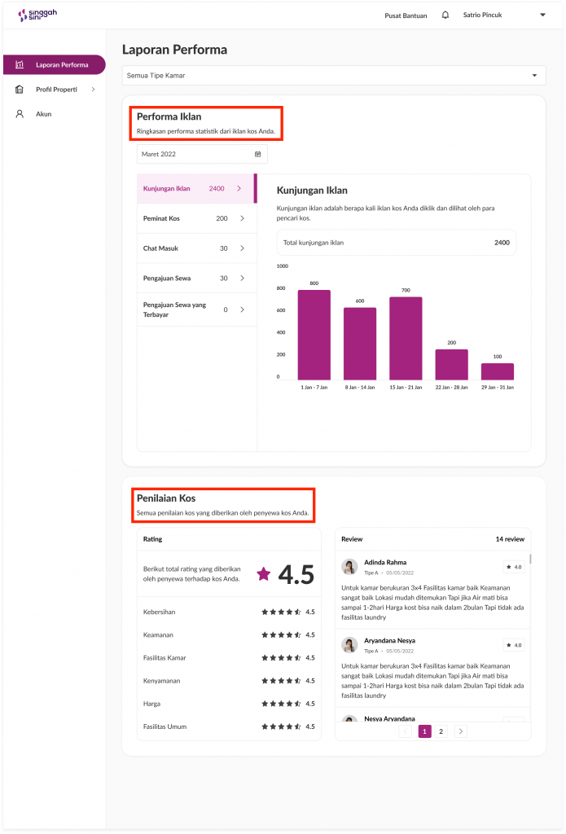Image resolution: width=566 pixels, height=834 pixels.
Task: Expand the Profil Properti submenu chevron
Action: click(x=93, y=89)
